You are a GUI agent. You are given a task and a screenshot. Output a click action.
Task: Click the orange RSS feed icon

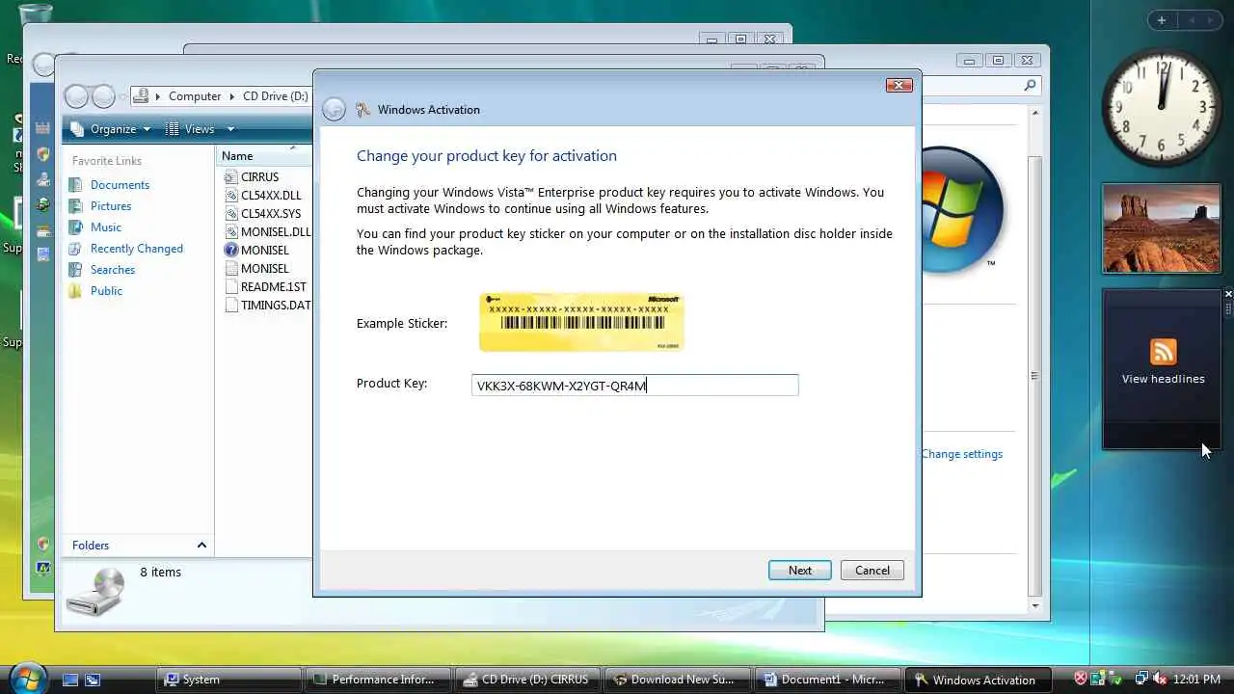click(x=1163, y=352)
